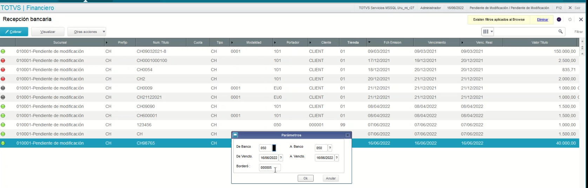Click the Parámetros dialog window icon
588x188 pixels.
(235, 135)
